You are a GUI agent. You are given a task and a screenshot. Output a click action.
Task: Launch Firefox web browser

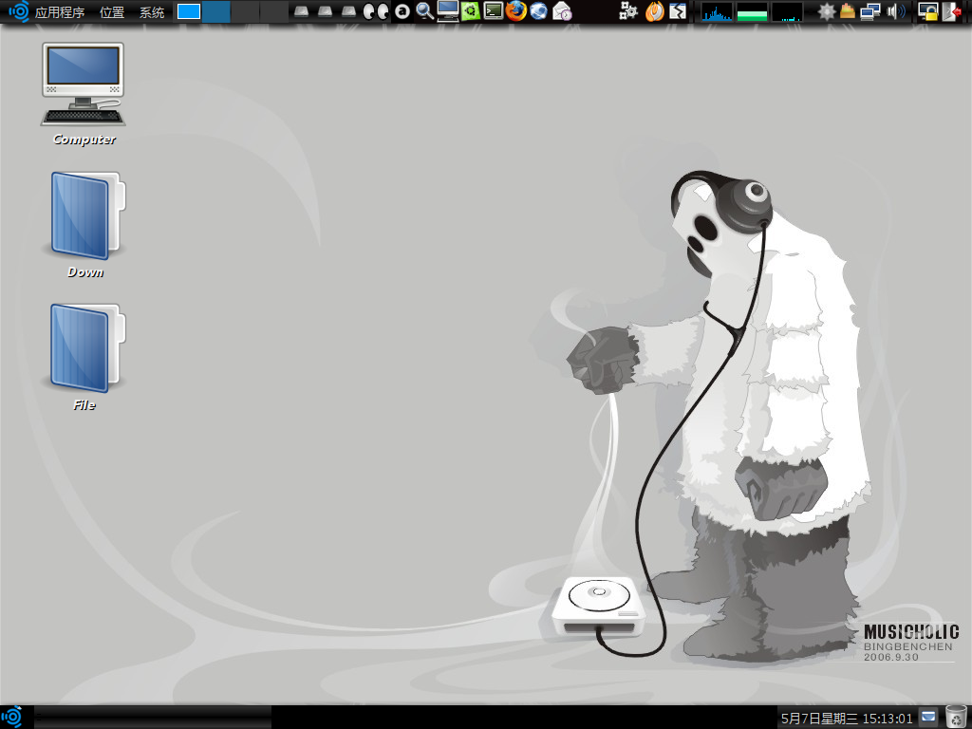pyautogui.click(x=515, y=11)
